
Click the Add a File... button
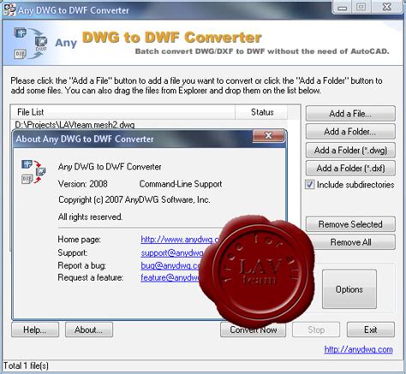pyautogui.click(x=350, y=114)
